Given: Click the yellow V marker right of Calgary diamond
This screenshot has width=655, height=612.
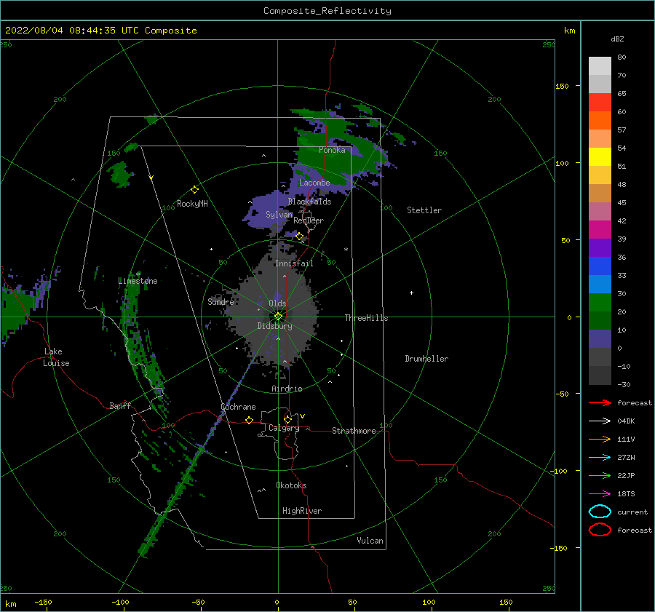Looking at the screenshot, I should tap(303, 416).
